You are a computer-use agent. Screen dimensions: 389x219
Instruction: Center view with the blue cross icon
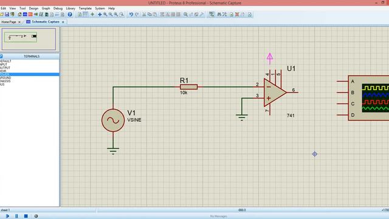coord(100,15)
